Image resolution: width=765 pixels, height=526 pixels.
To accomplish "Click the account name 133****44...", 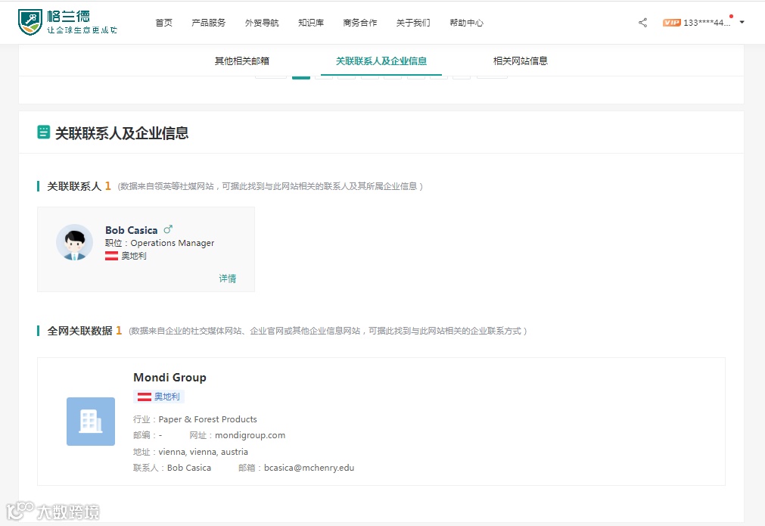I will [707, 23].
